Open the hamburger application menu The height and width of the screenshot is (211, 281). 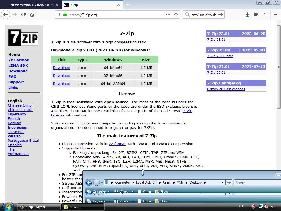tap(276, 15)
